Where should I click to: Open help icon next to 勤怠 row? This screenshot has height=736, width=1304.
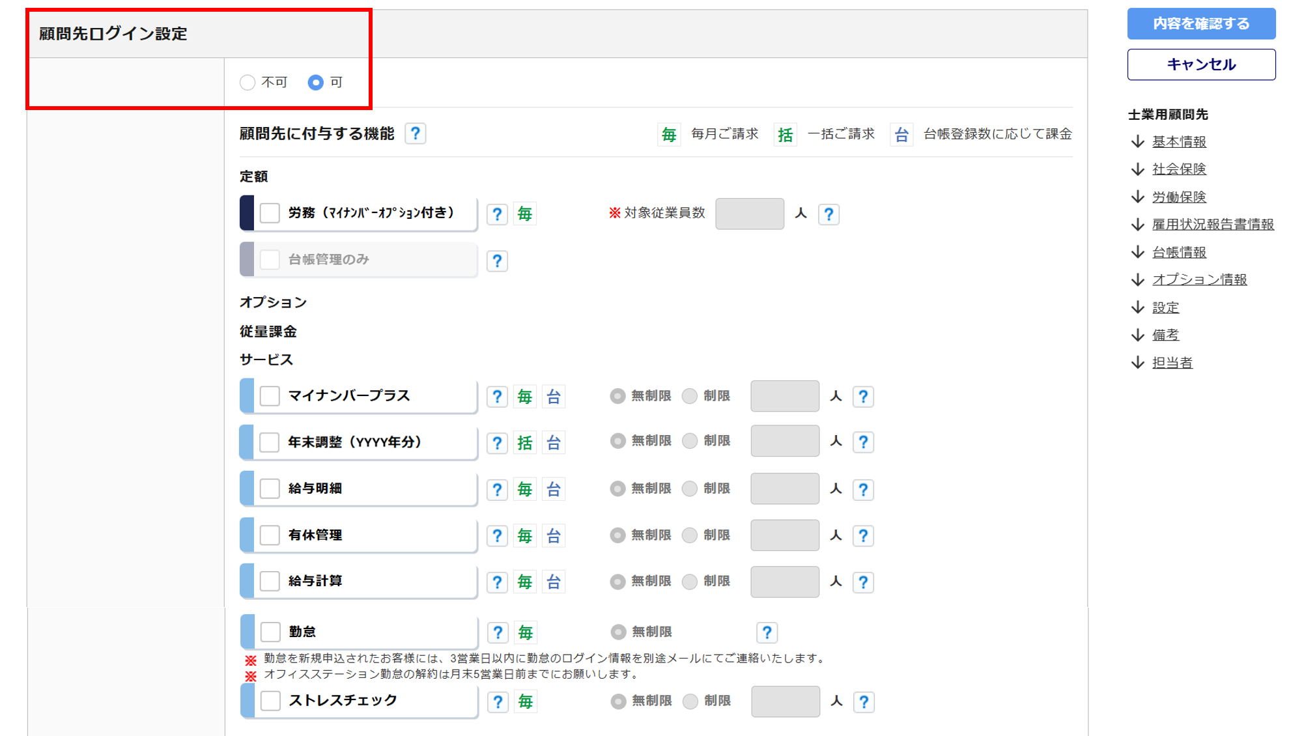498,632
